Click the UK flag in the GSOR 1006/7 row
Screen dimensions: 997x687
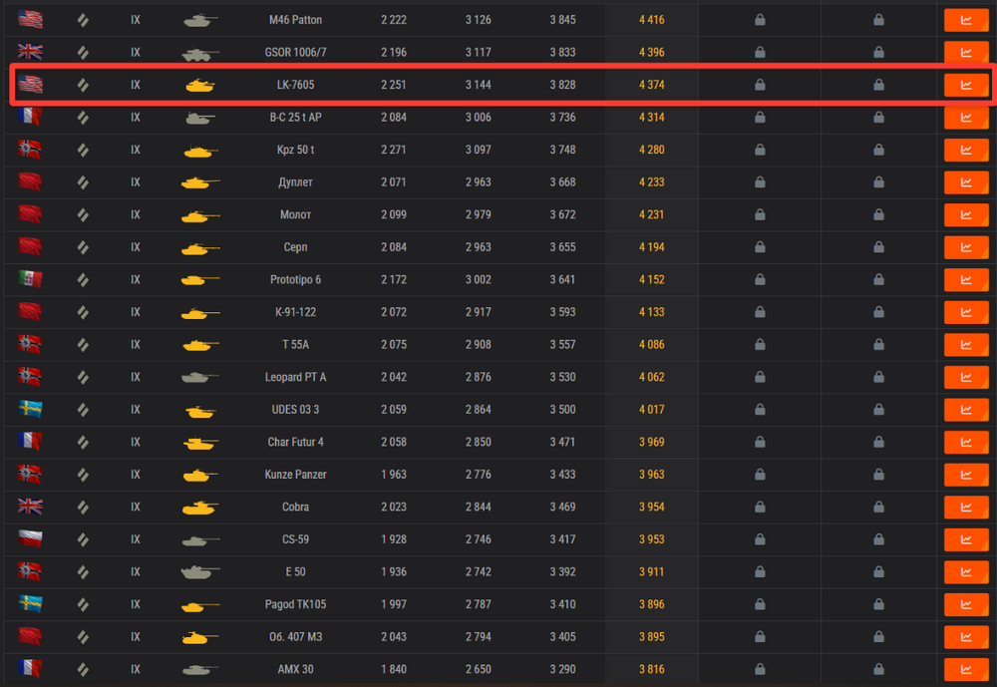point(30,52)
